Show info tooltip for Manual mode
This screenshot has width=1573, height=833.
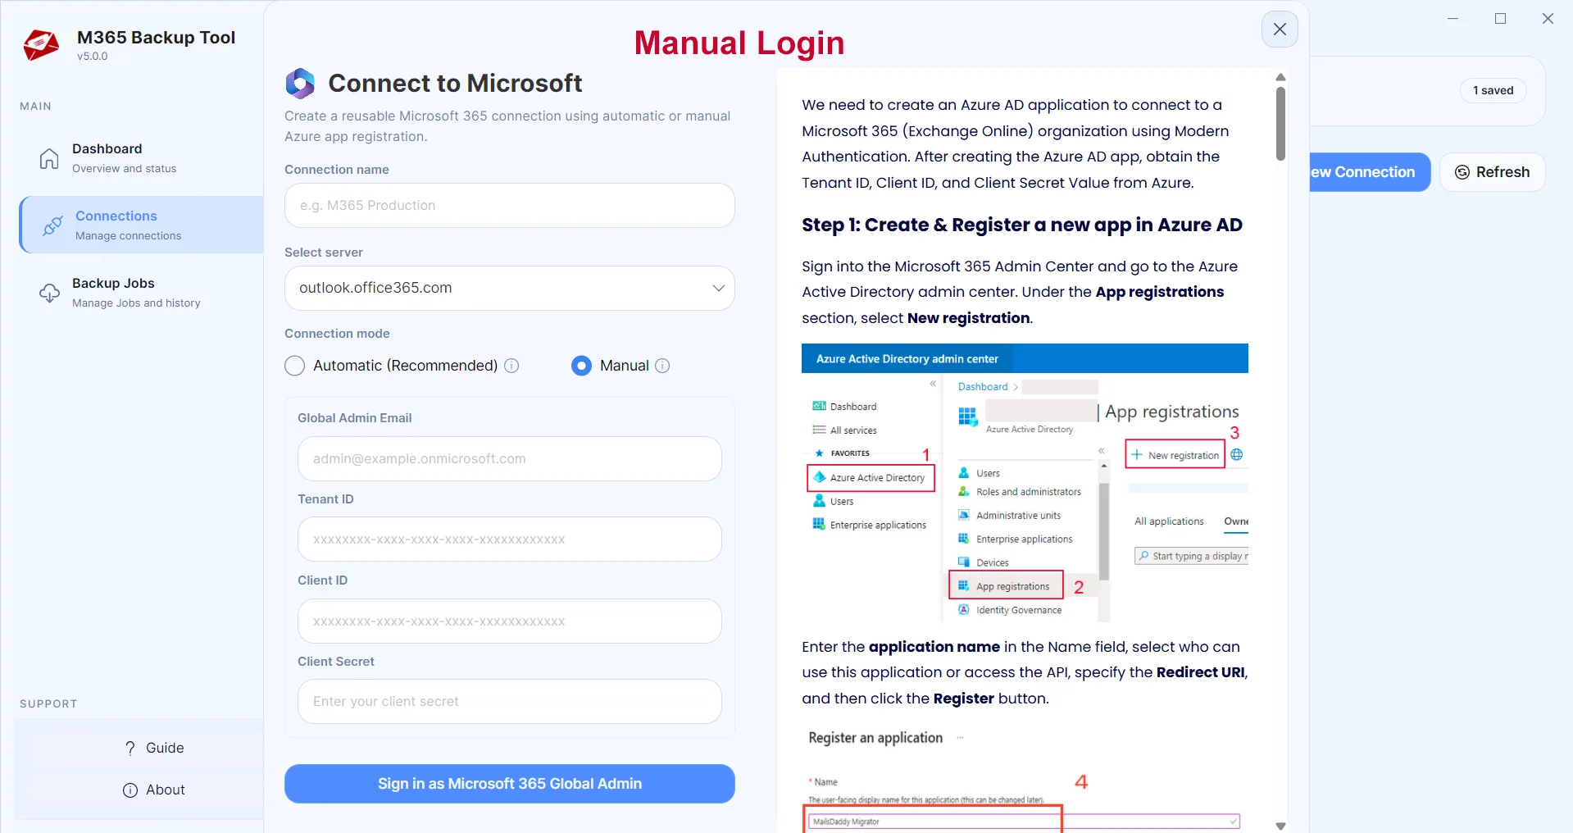(x=662, y=366)
